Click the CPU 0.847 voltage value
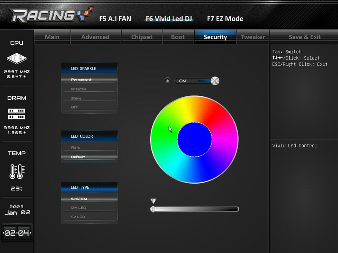 click(x=16, y=76)
